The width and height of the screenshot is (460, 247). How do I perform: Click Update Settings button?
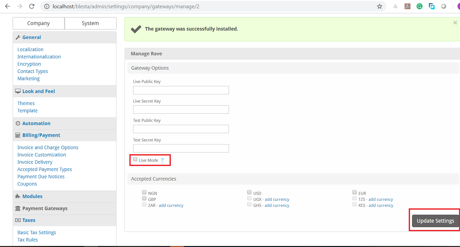(435, 221)
